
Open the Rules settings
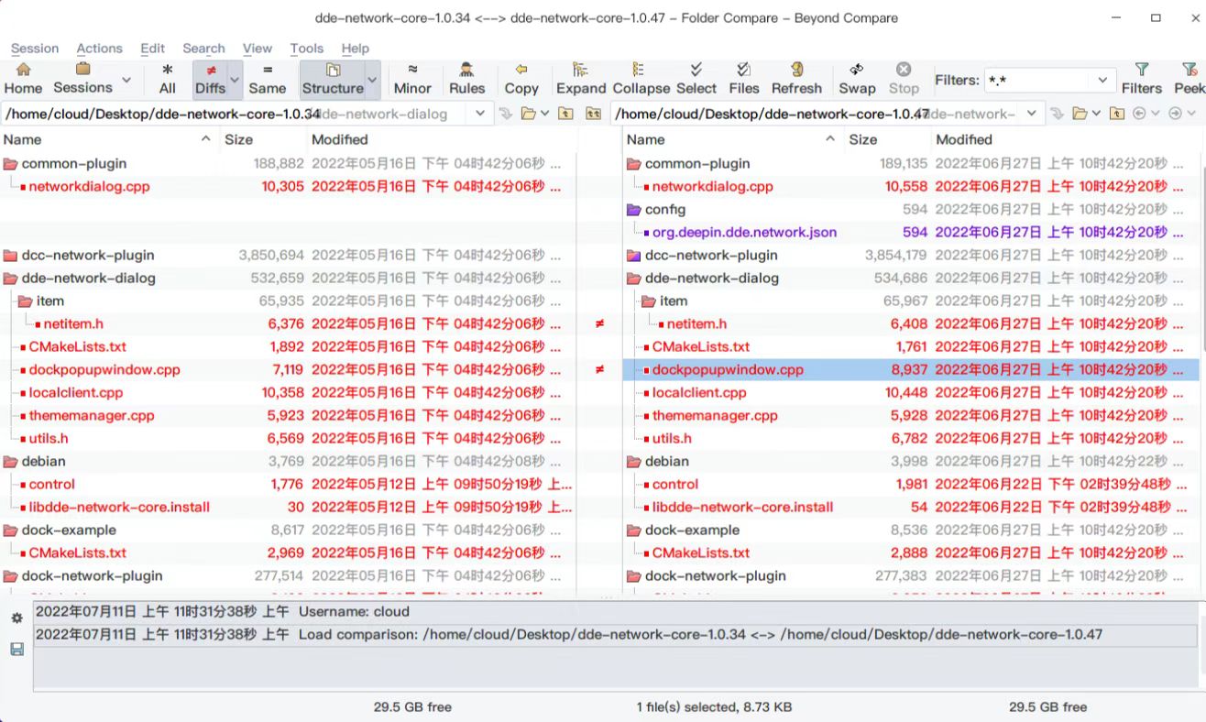click(466, 79)
